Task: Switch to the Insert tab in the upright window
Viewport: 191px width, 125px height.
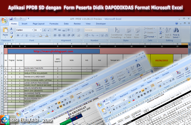Action: pyautogui.click(x=24, y=24)
